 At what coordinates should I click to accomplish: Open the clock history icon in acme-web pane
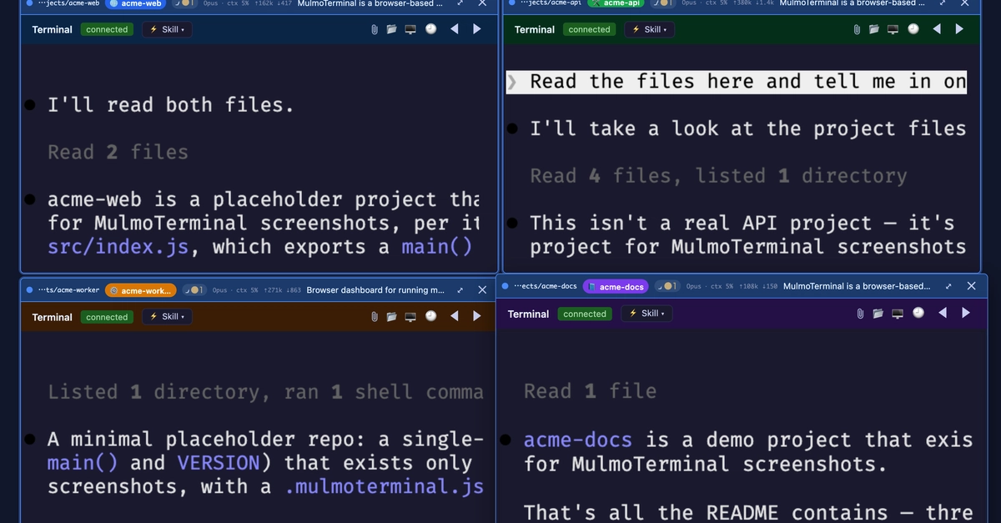pos(430,29)
